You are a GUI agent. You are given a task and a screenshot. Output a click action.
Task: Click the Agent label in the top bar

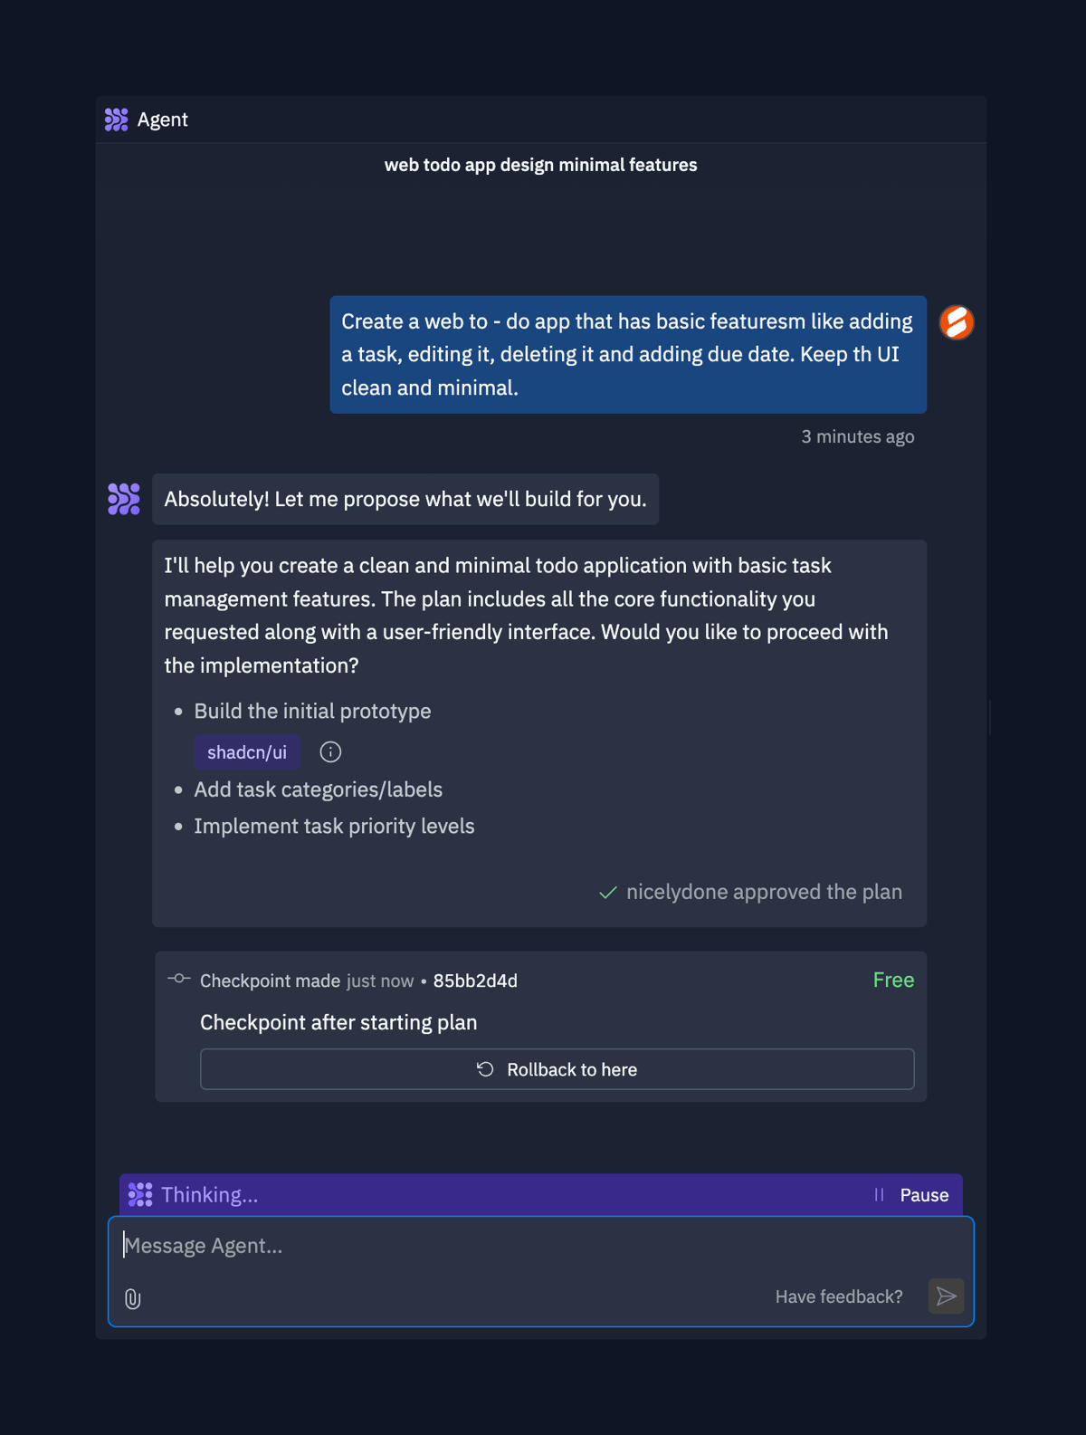click(x=163, y=119)
